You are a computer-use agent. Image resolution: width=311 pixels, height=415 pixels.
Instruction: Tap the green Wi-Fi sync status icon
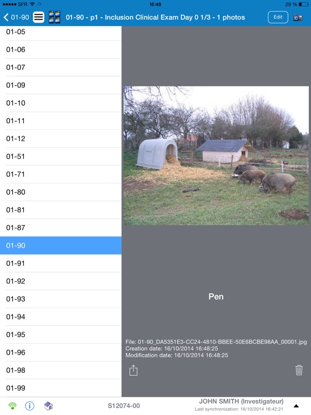pos(12,406)
